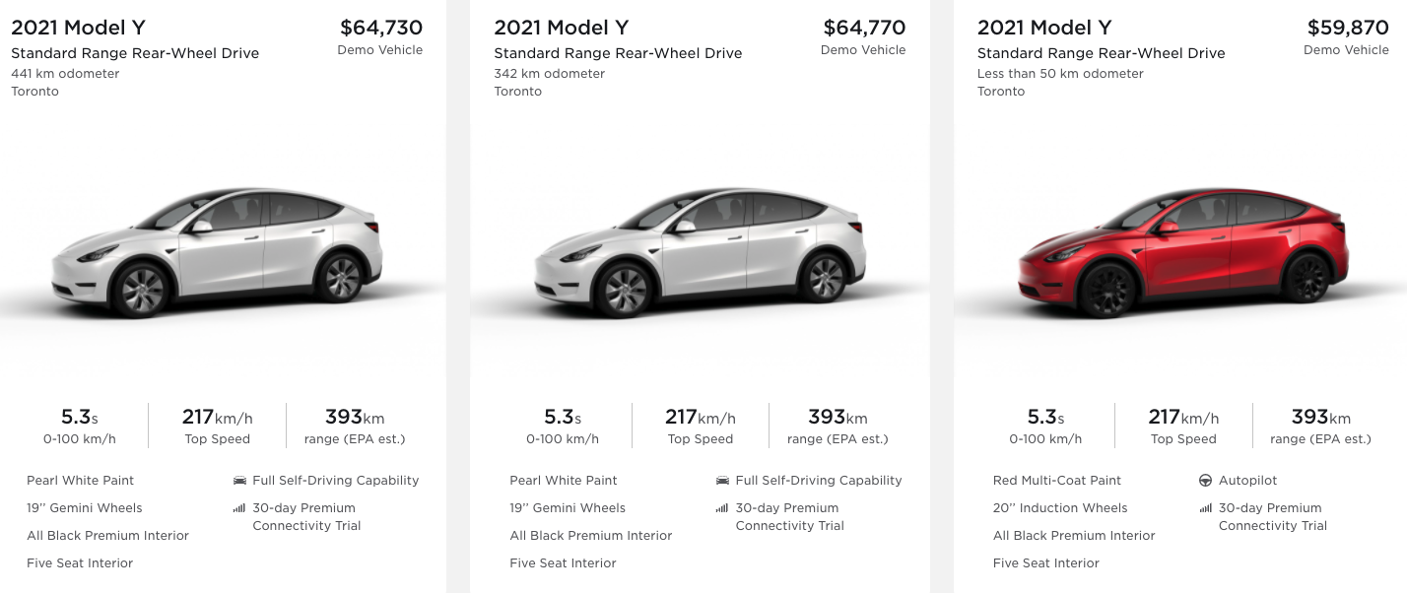Click the Red Multi-Coat Paint feature

1057,481
